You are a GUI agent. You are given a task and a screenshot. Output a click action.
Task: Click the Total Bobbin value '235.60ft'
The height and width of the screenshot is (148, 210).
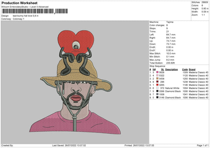coord(170,63)
